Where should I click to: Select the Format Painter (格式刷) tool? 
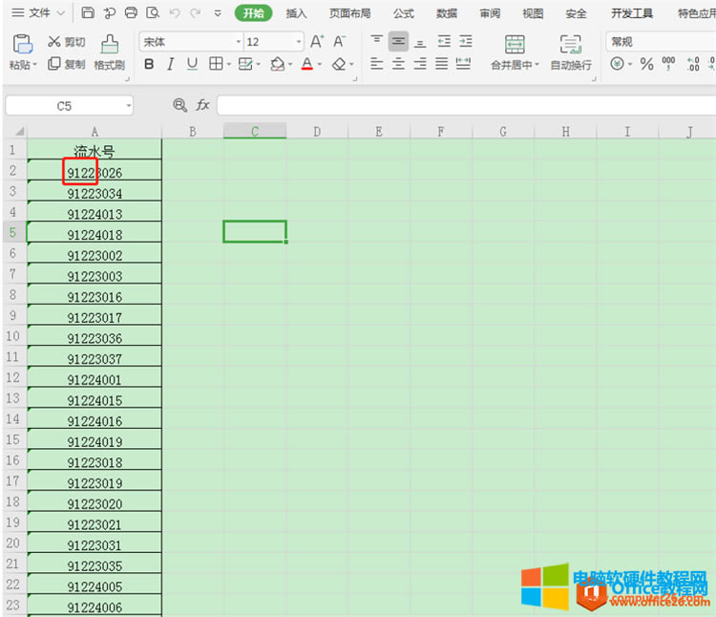pos(109,52)
